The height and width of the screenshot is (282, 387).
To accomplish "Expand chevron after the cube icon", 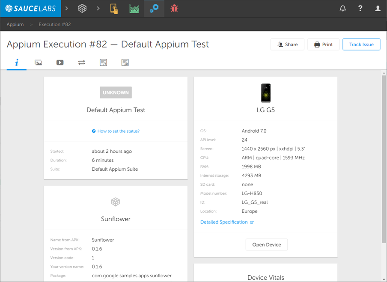I will [x=98, y=9].
